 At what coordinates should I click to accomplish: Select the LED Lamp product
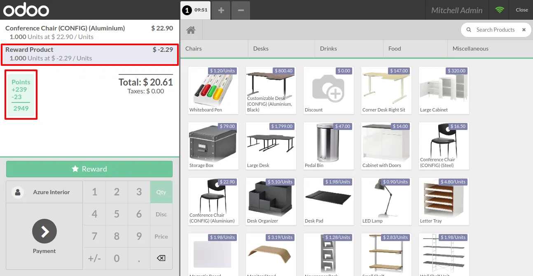[386, 202]
